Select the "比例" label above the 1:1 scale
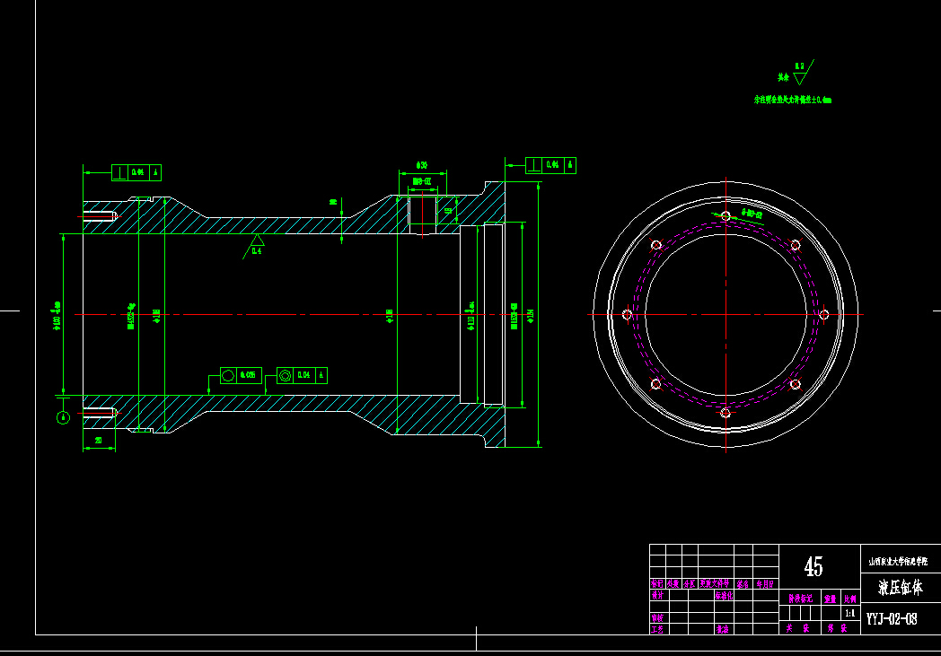941x656 pixels. point(850,599)
